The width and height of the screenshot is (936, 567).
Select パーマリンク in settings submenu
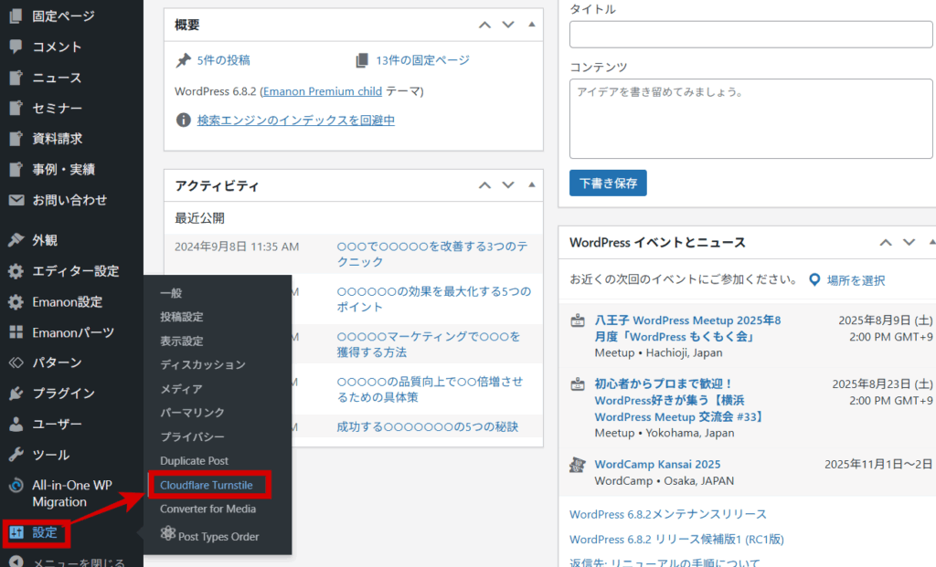192,413
